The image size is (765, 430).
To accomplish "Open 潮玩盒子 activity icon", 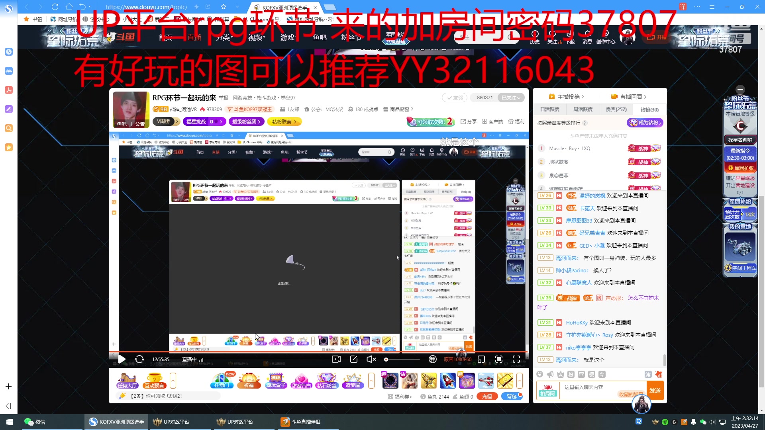I will (276, 381).
